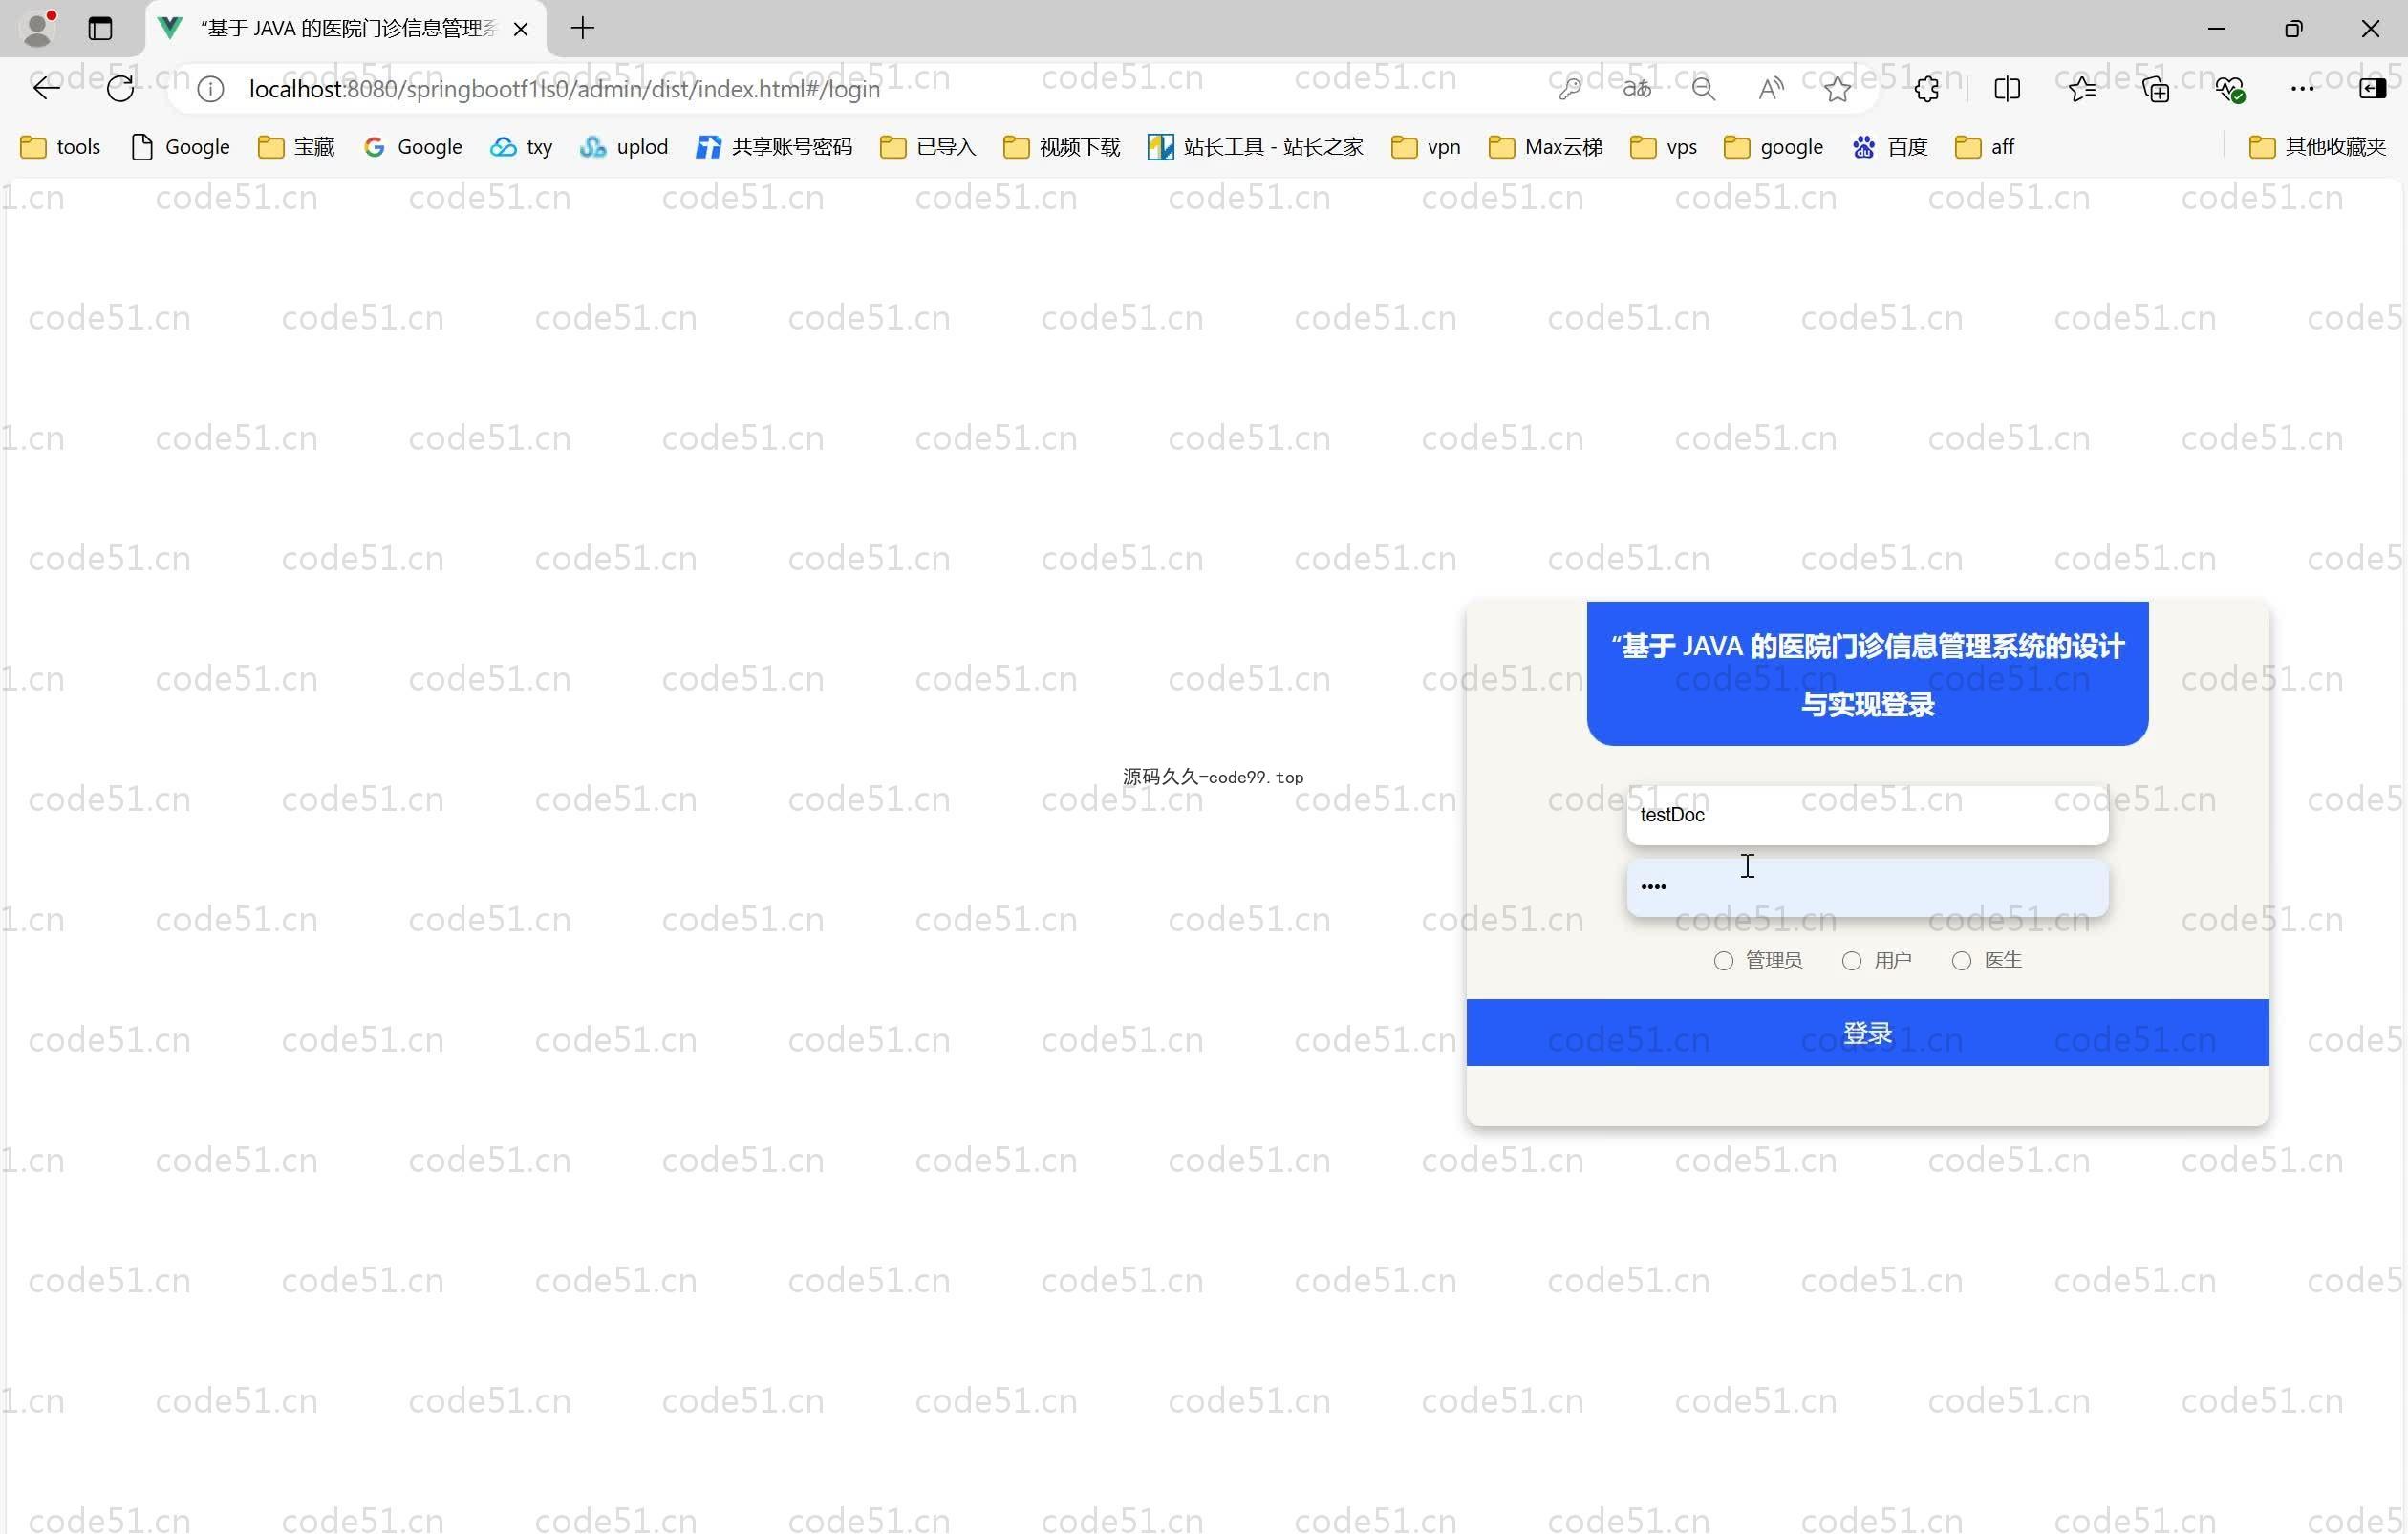The image size is (2408, 1534).
Task: Select the 用户 radio button
Action: tap(1851, 960)
